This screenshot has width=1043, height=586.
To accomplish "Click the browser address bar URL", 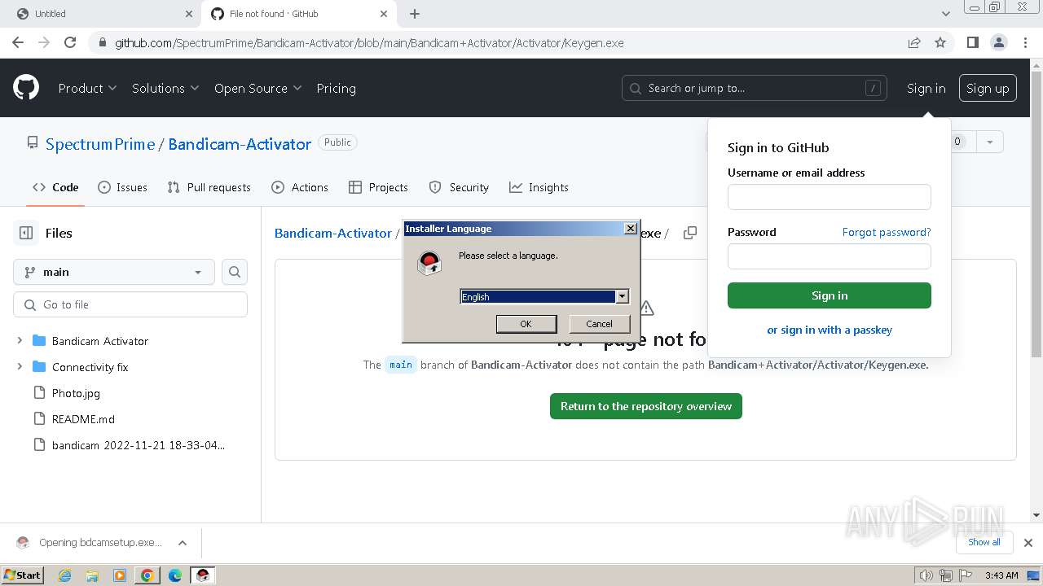I will tap(369, 42).
